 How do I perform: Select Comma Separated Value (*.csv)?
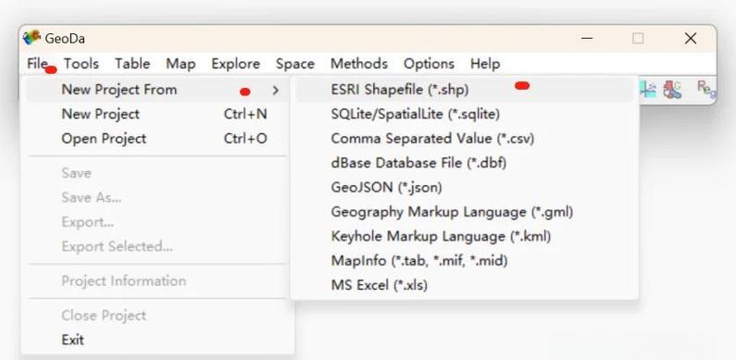click(465, 139)
